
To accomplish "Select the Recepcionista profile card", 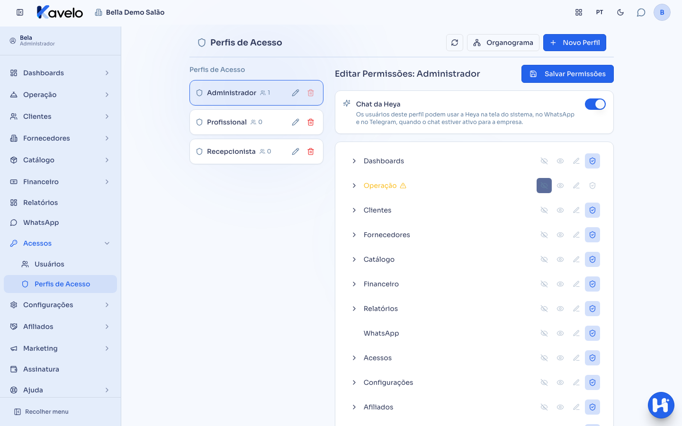I will pyautogui.click(x=256, y=151).
